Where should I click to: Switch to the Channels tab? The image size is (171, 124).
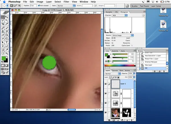click(x=115, y=71)
